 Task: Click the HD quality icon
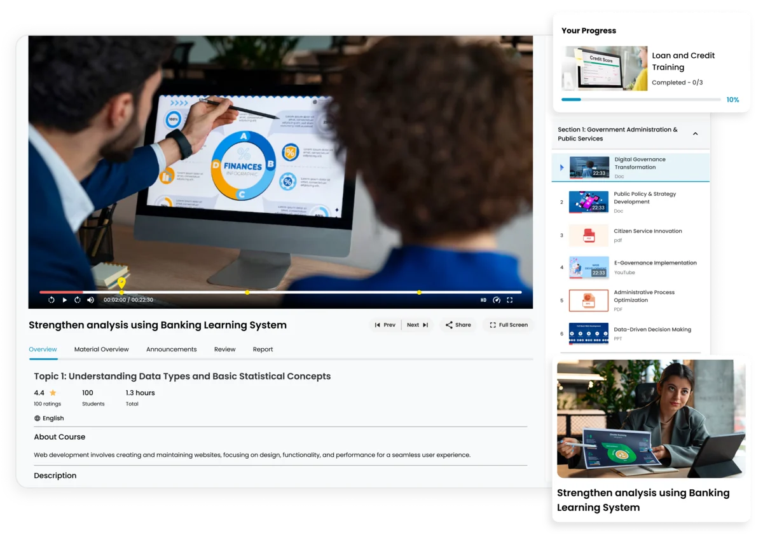coord(483,299)
